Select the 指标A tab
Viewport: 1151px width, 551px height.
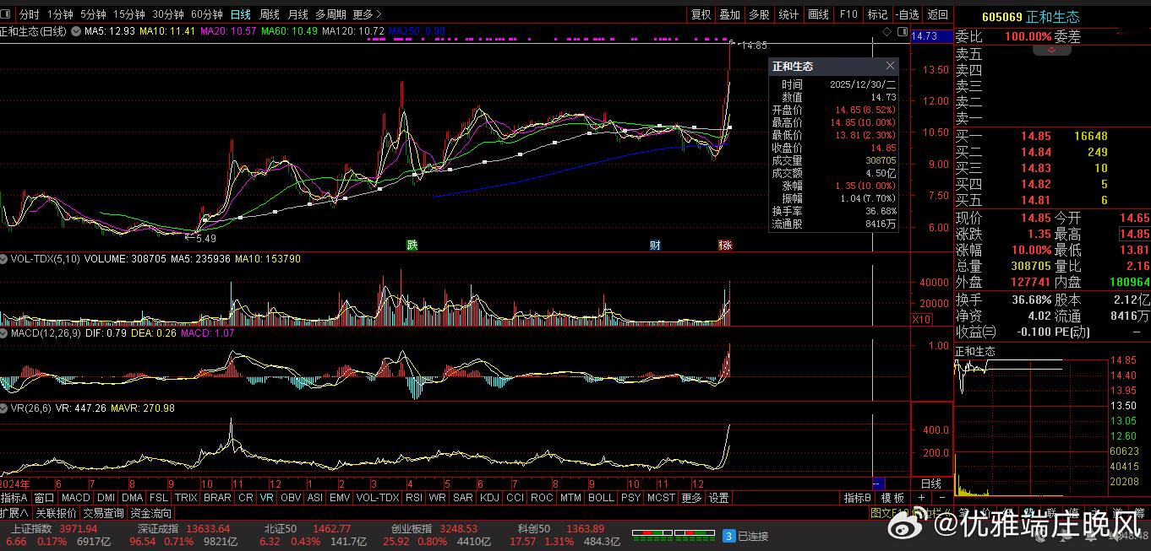click(14, 498)
